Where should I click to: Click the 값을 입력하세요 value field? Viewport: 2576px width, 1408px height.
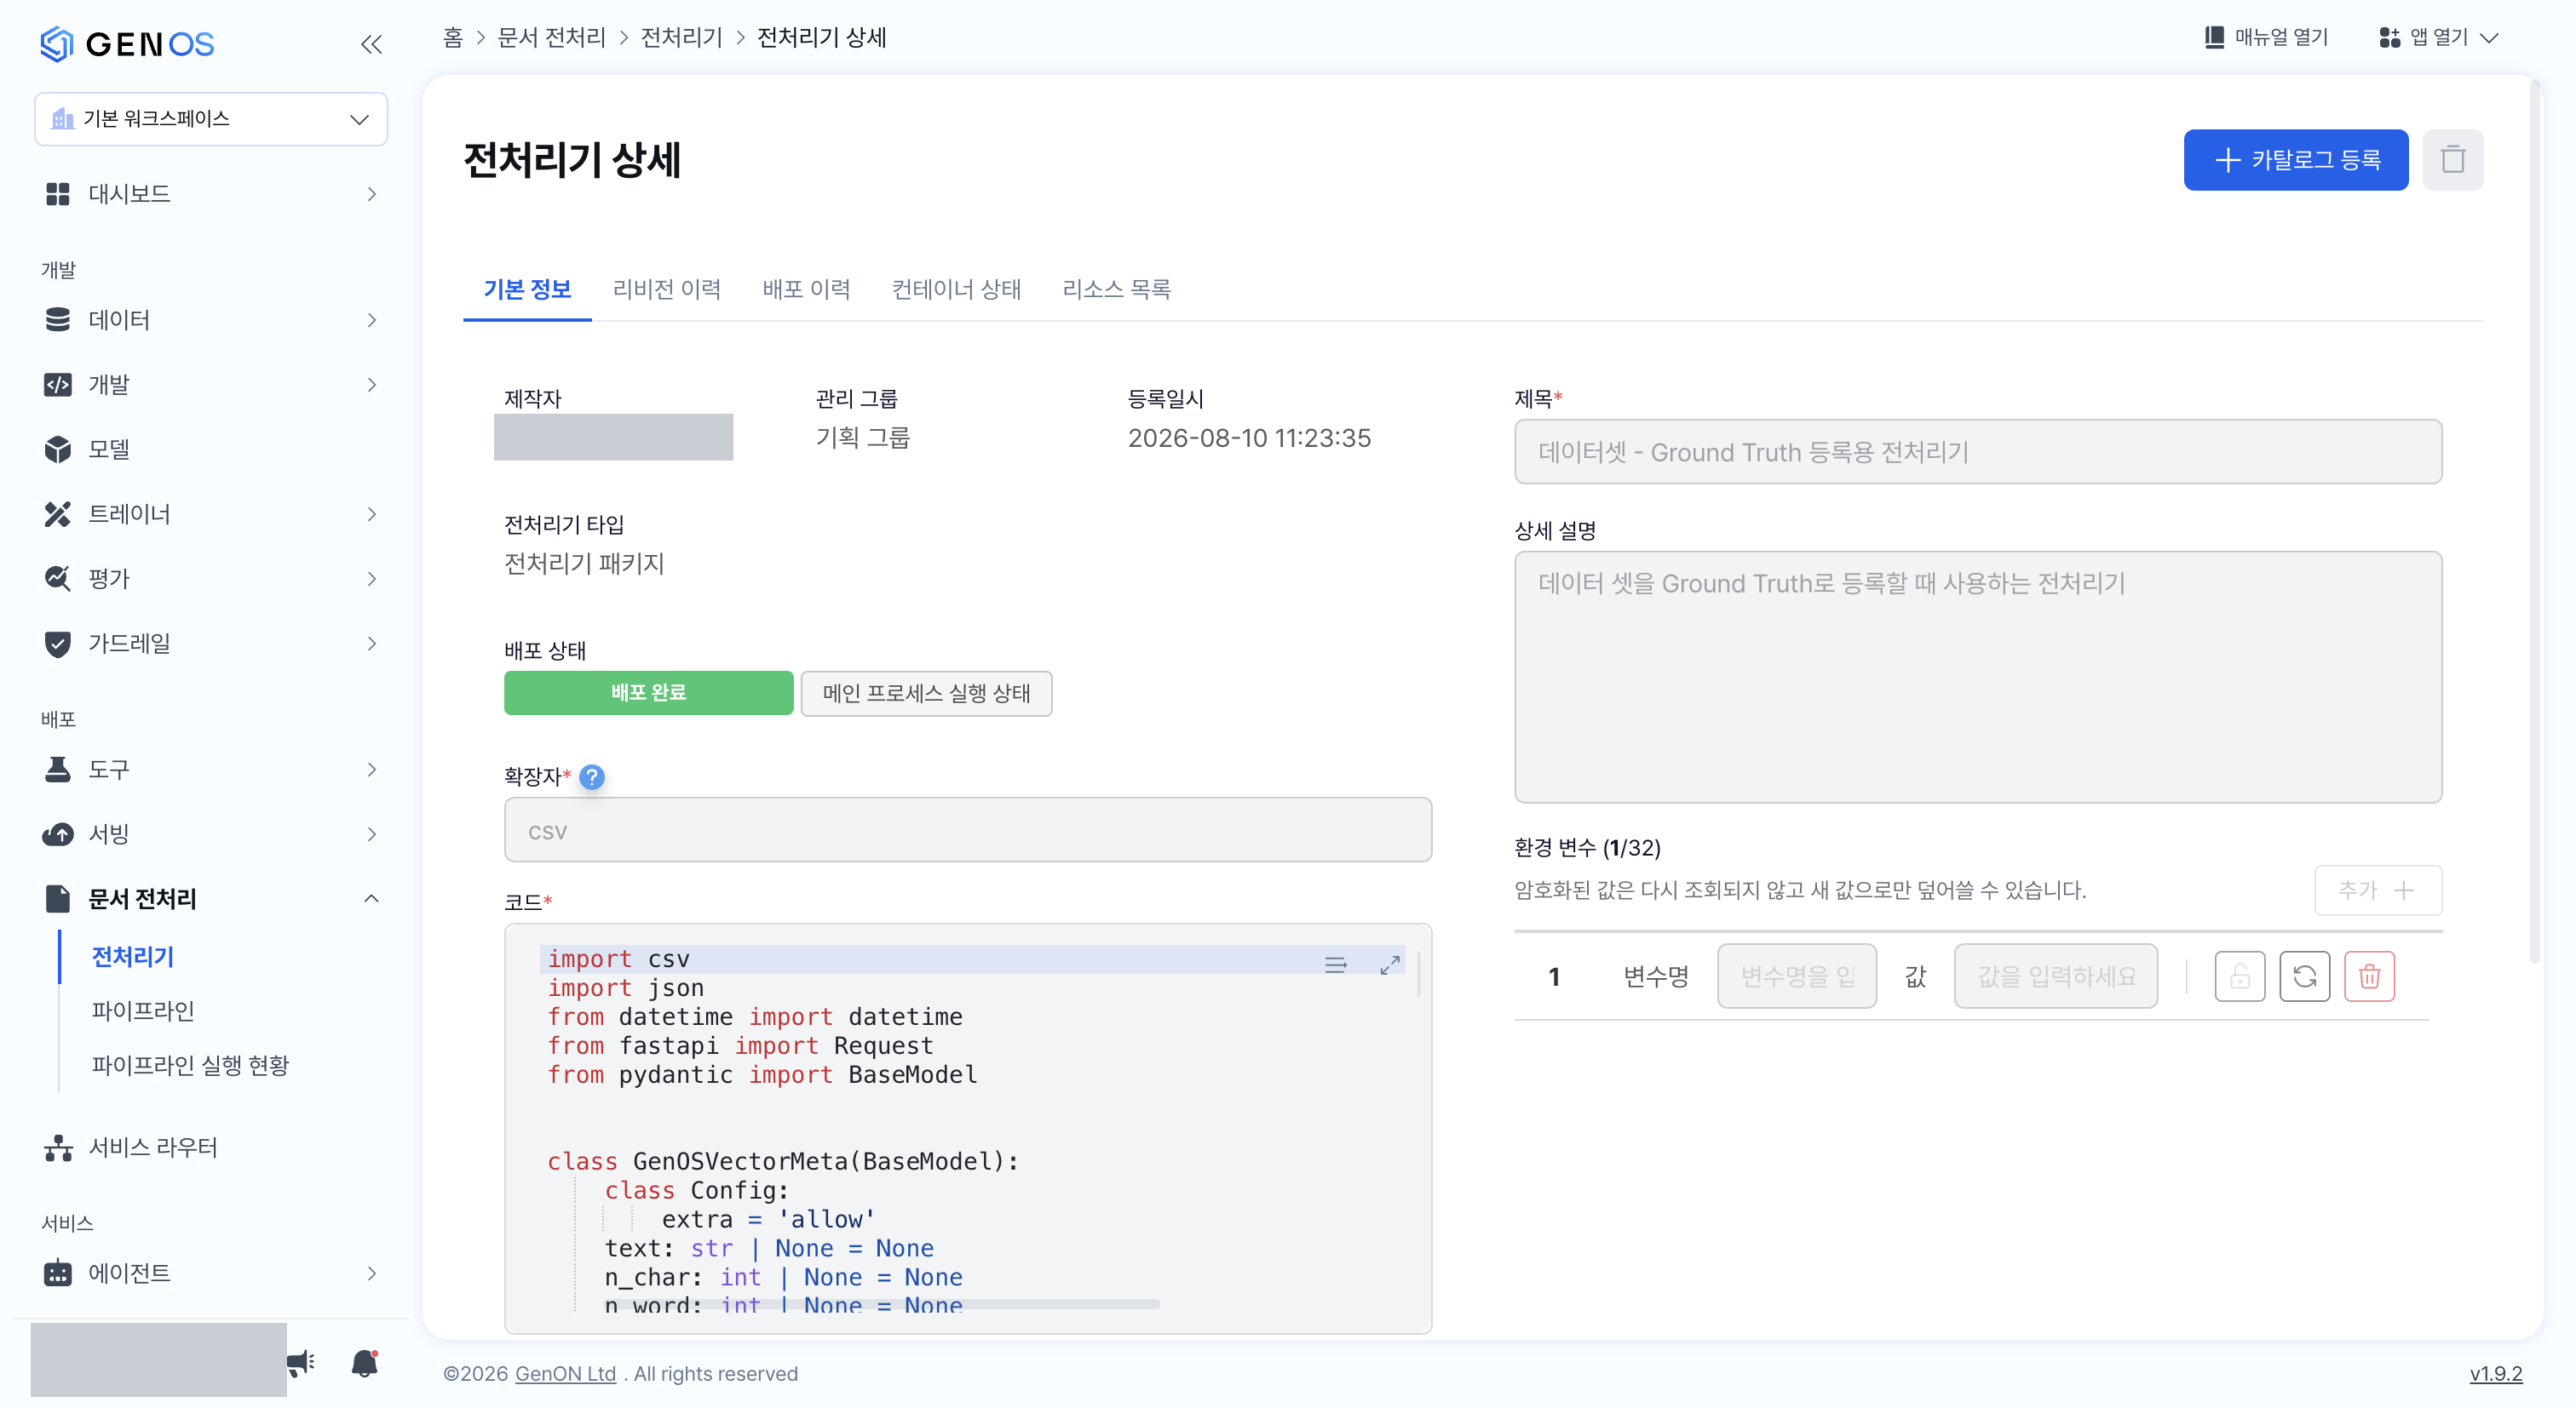[2056, 976]
